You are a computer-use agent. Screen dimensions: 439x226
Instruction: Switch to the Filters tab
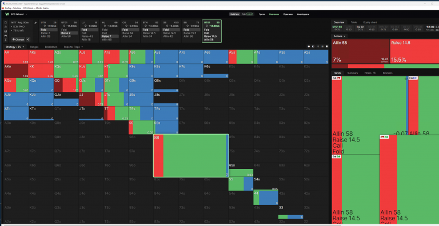coord(368,73)
